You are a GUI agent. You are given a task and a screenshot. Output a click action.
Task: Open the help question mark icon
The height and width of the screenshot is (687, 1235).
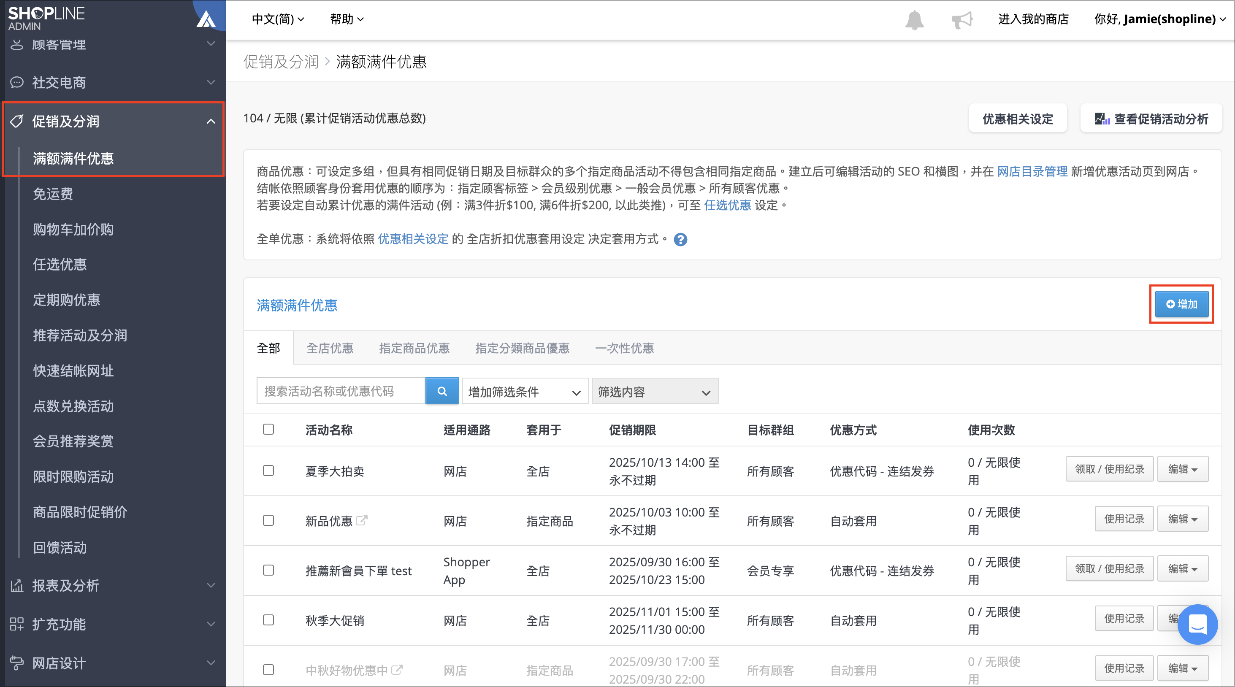tap(680, 239)
